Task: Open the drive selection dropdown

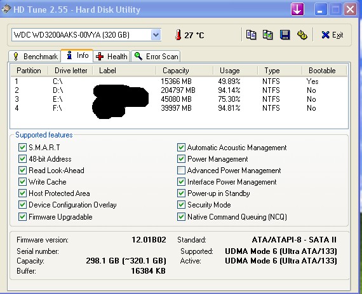Action: tap(156, 35)
